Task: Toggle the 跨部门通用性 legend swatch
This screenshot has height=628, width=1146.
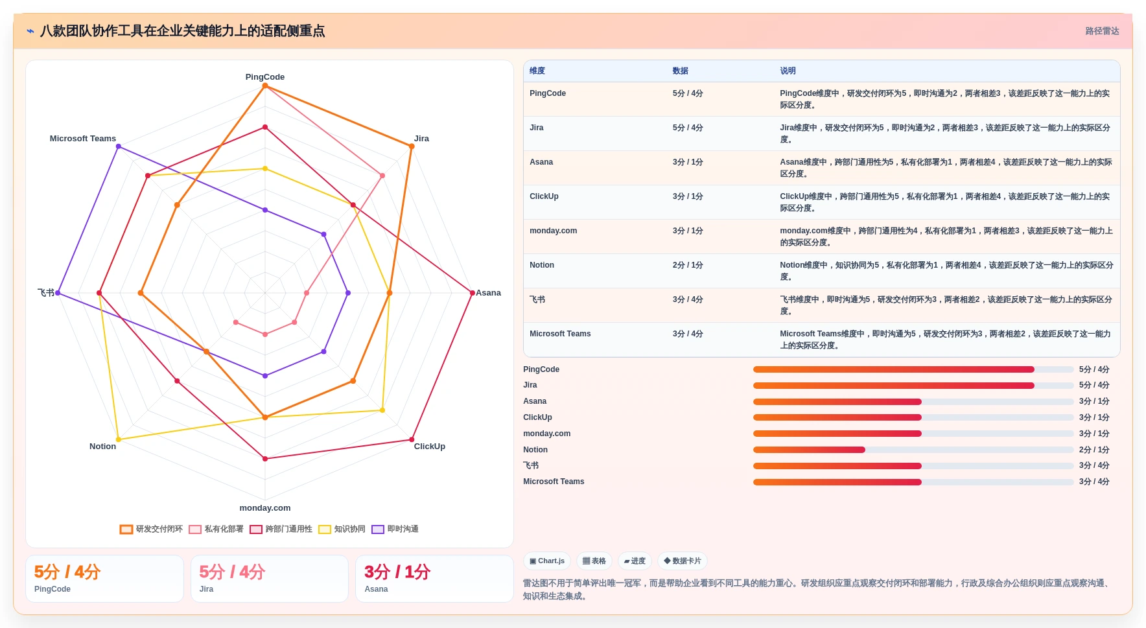Action: (256, 529)
